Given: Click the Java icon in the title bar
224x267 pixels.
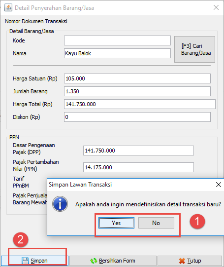Looking at the screenshot, I should [8, 8].
